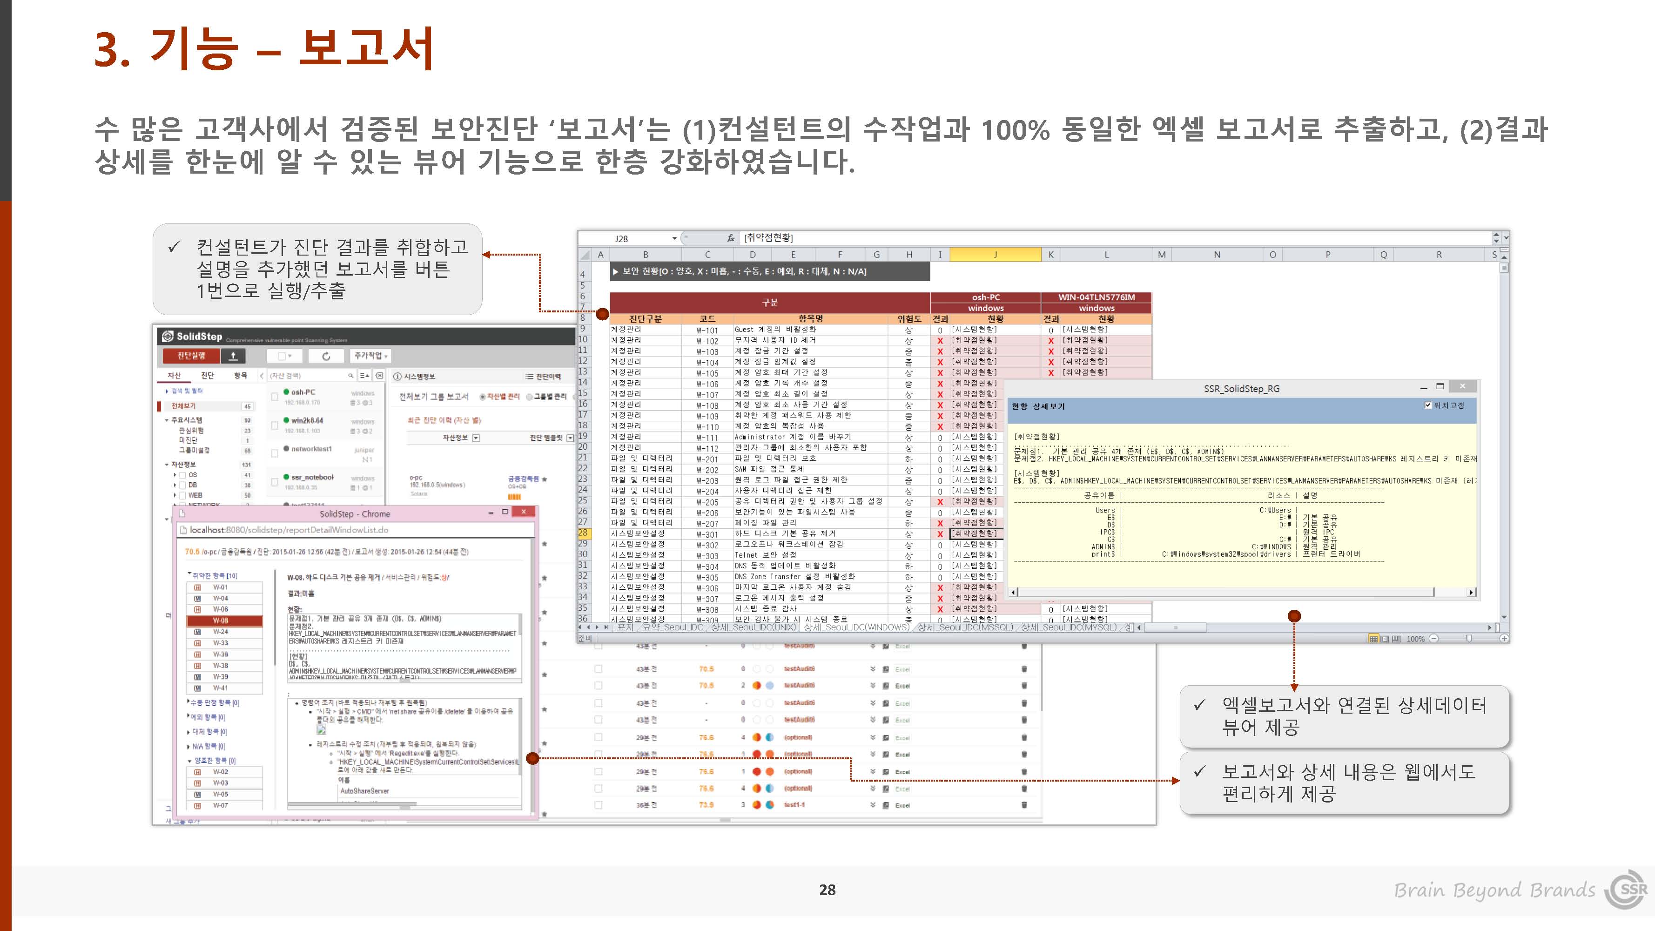Viewport: 1655px width, 931px height.
Task: Tick the checkbox for ssr_notebook asset
Action: click(x=274, y=482)
